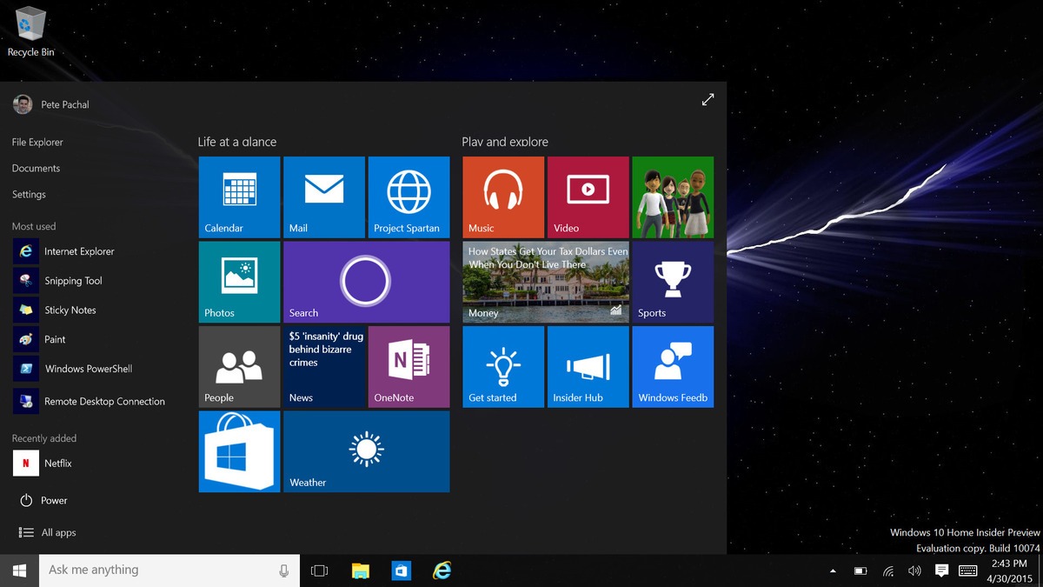Open Remote Desktop Connection
Viewport: 1043px width, 587px height.
point(89,401)
